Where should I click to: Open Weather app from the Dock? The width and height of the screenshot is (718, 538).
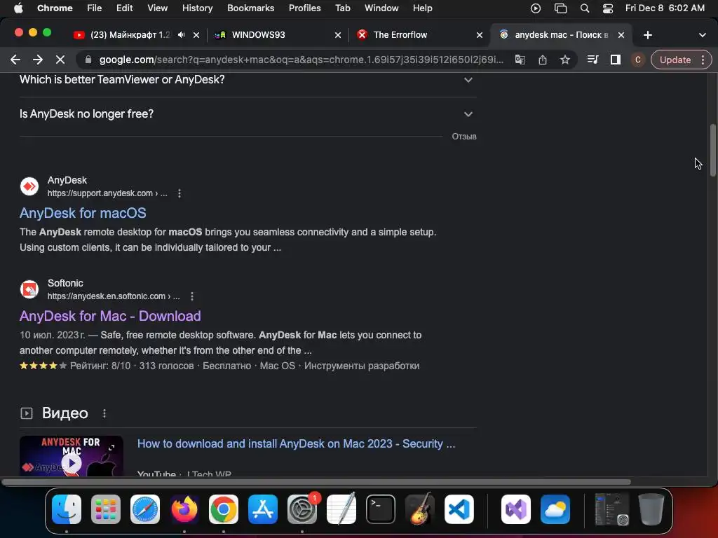click(555, 509)
